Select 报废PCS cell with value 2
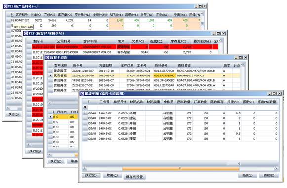Screen dimensions: 287x188 click(x=233, y=118)
